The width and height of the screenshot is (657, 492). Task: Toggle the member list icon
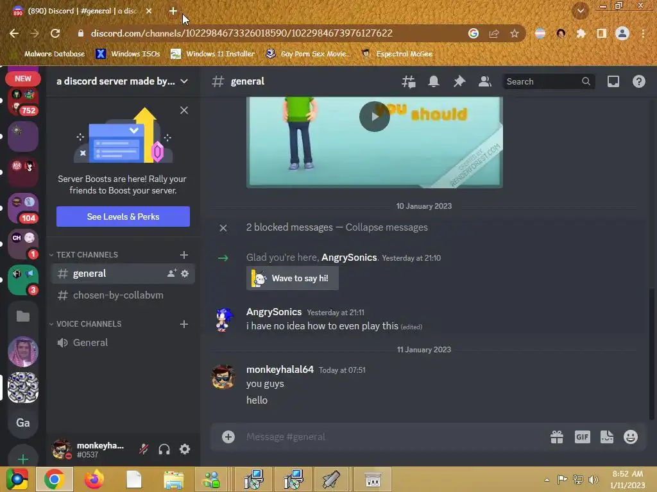coord(485,81)
